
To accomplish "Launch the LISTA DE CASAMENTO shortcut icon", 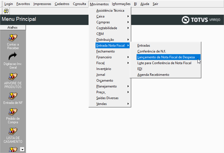I will (x=13, y=131).
